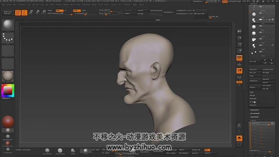279x157 pixels.
Task: Select next subtool down arrow
Action: tap(271, 60)
